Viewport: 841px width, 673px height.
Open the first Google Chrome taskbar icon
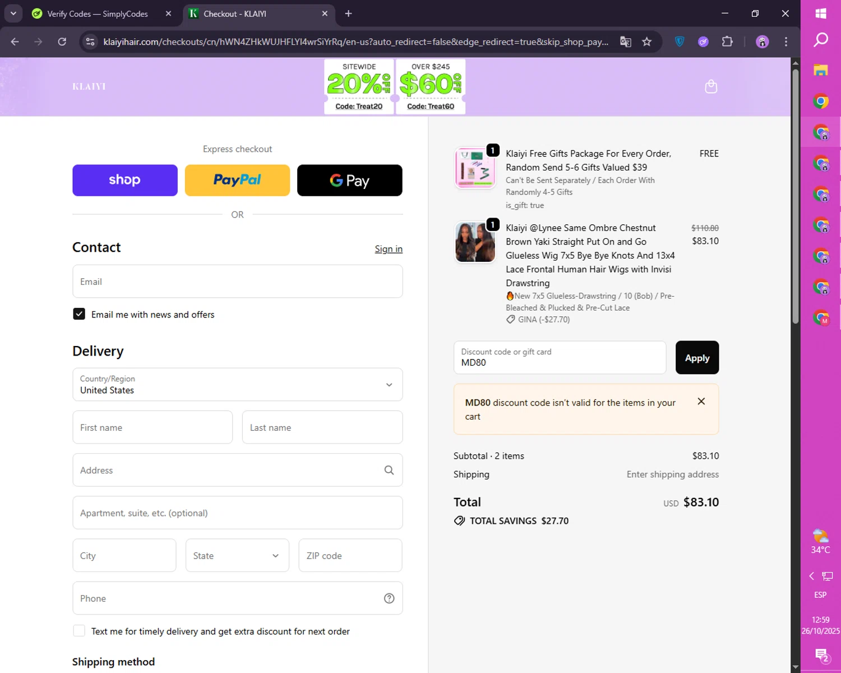pos(821,102)
